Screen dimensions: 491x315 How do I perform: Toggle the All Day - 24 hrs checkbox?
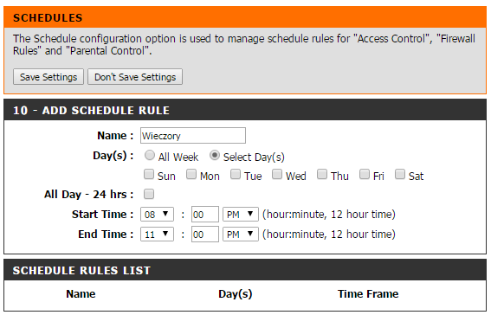click(x=149, y=194)
